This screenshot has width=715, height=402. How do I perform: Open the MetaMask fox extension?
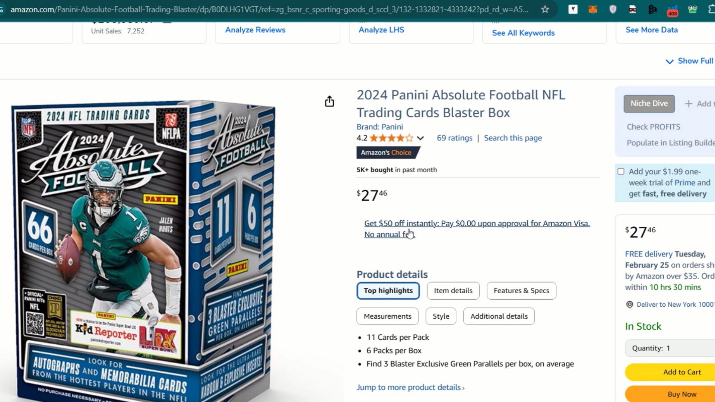593,10
